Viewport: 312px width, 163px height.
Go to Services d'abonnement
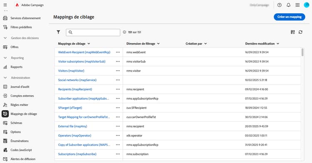[25, 18]
